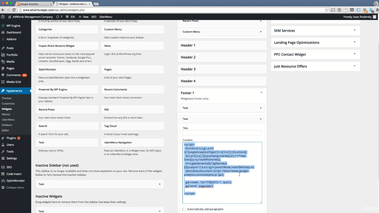Click the New button in admin bar

point(83,17)
